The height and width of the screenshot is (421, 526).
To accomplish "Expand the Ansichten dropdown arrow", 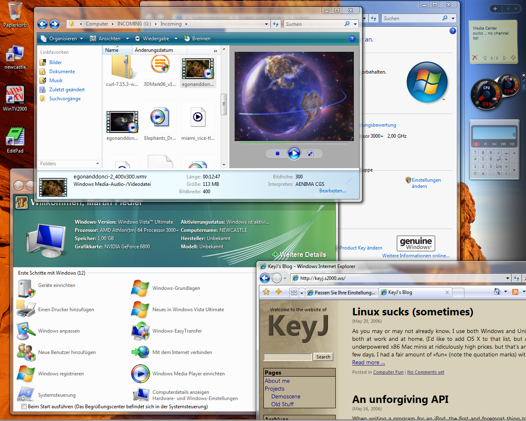I will click(x=127, y=39).
